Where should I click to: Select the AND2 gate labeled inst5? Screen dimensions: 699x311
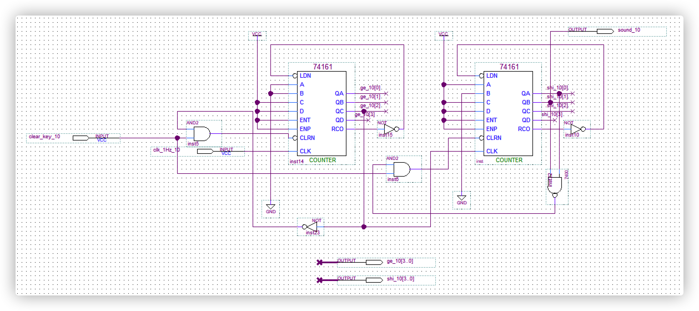pos(202,134)
